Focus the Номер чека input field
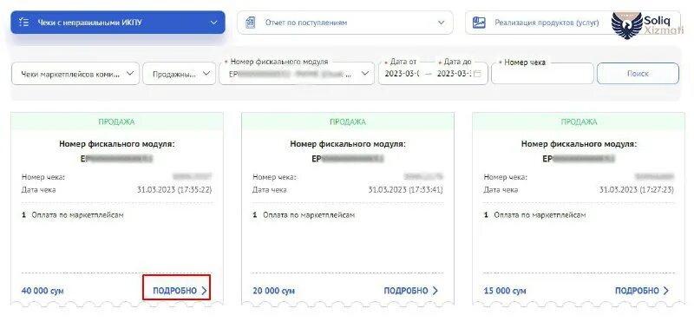 (x=542, y=74)
